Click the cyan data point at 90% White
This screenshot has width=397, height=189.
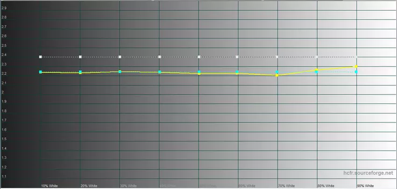[x=356, y=72]
